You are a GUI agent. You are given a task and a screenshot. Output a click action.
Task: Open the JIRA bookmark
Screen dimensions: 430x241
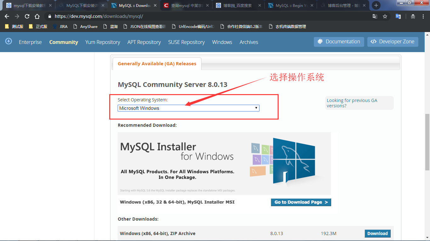[60, 27]
